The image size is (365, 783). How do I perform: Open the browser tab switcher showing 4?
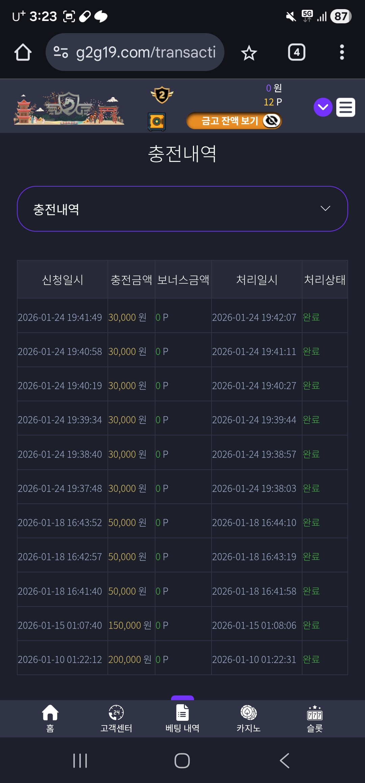(297, 52)
